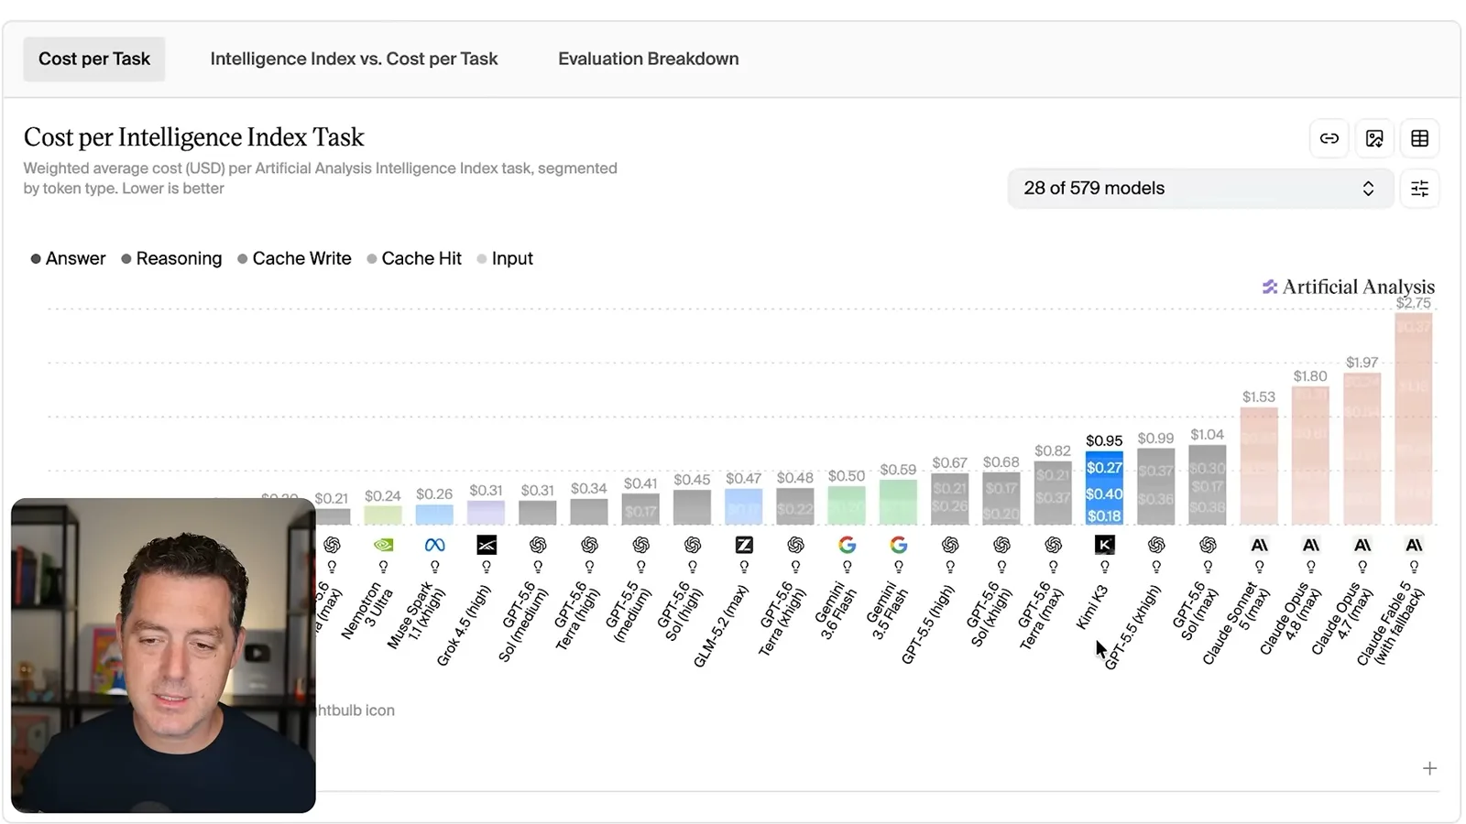Screen dimensions: 1466x824
Task: Click the 'Kimi K3' axis label
Action: tap(1090, 607)
